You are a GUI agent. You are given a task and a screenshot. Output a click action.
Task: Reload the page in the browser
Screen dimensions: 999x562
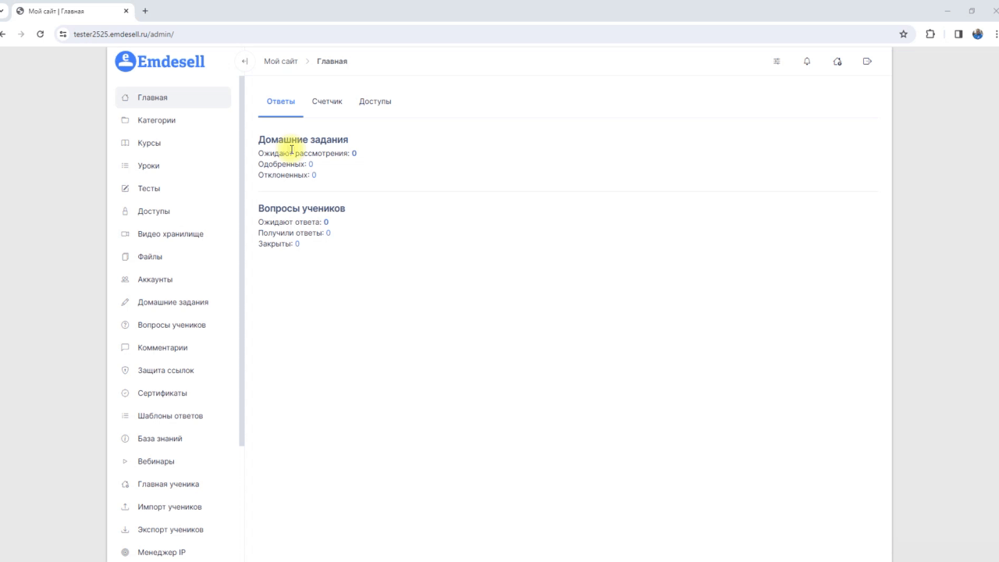coord(40,34)
